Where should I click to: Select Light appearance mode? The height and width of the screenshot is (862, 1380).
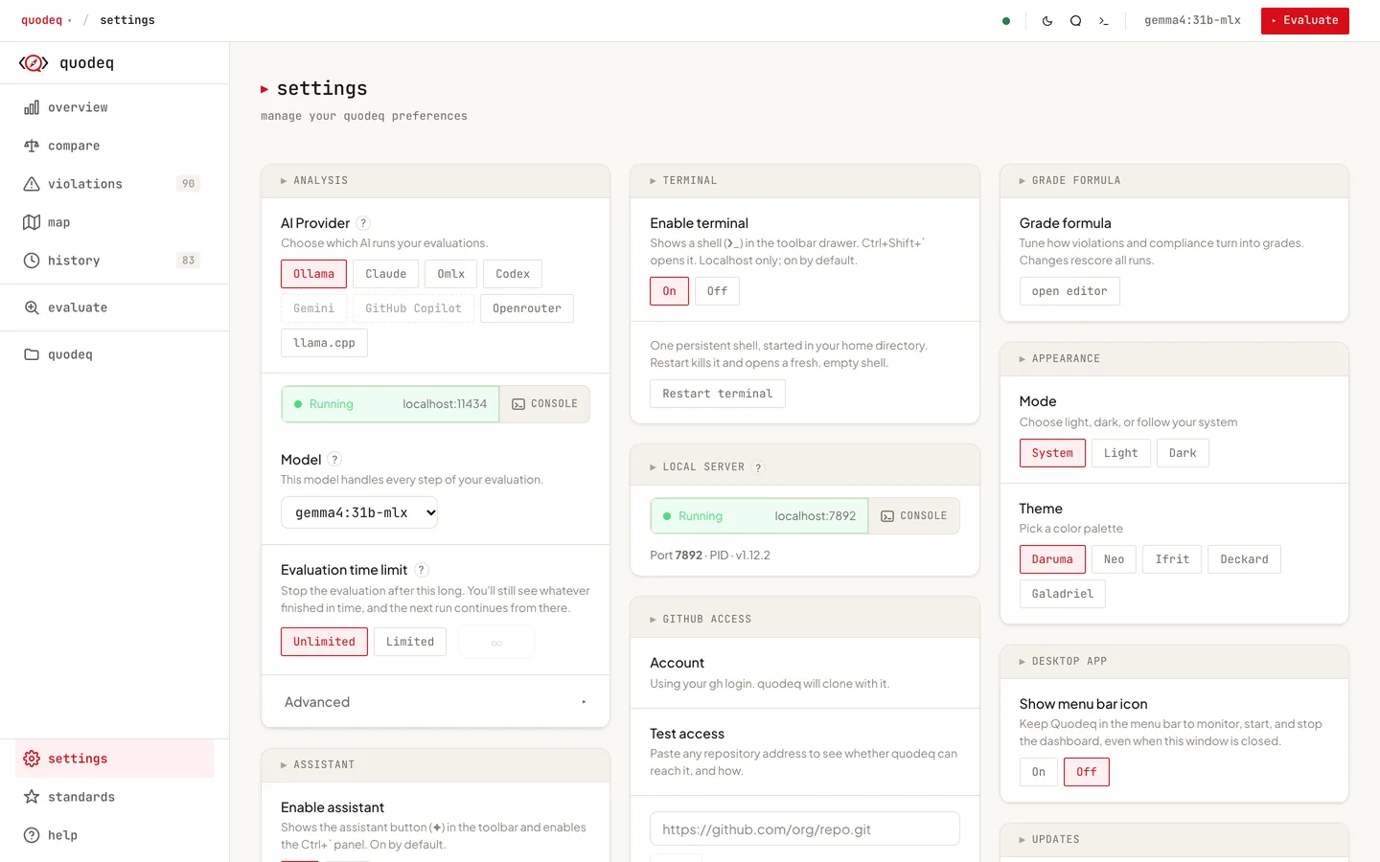coord(1120,453)
